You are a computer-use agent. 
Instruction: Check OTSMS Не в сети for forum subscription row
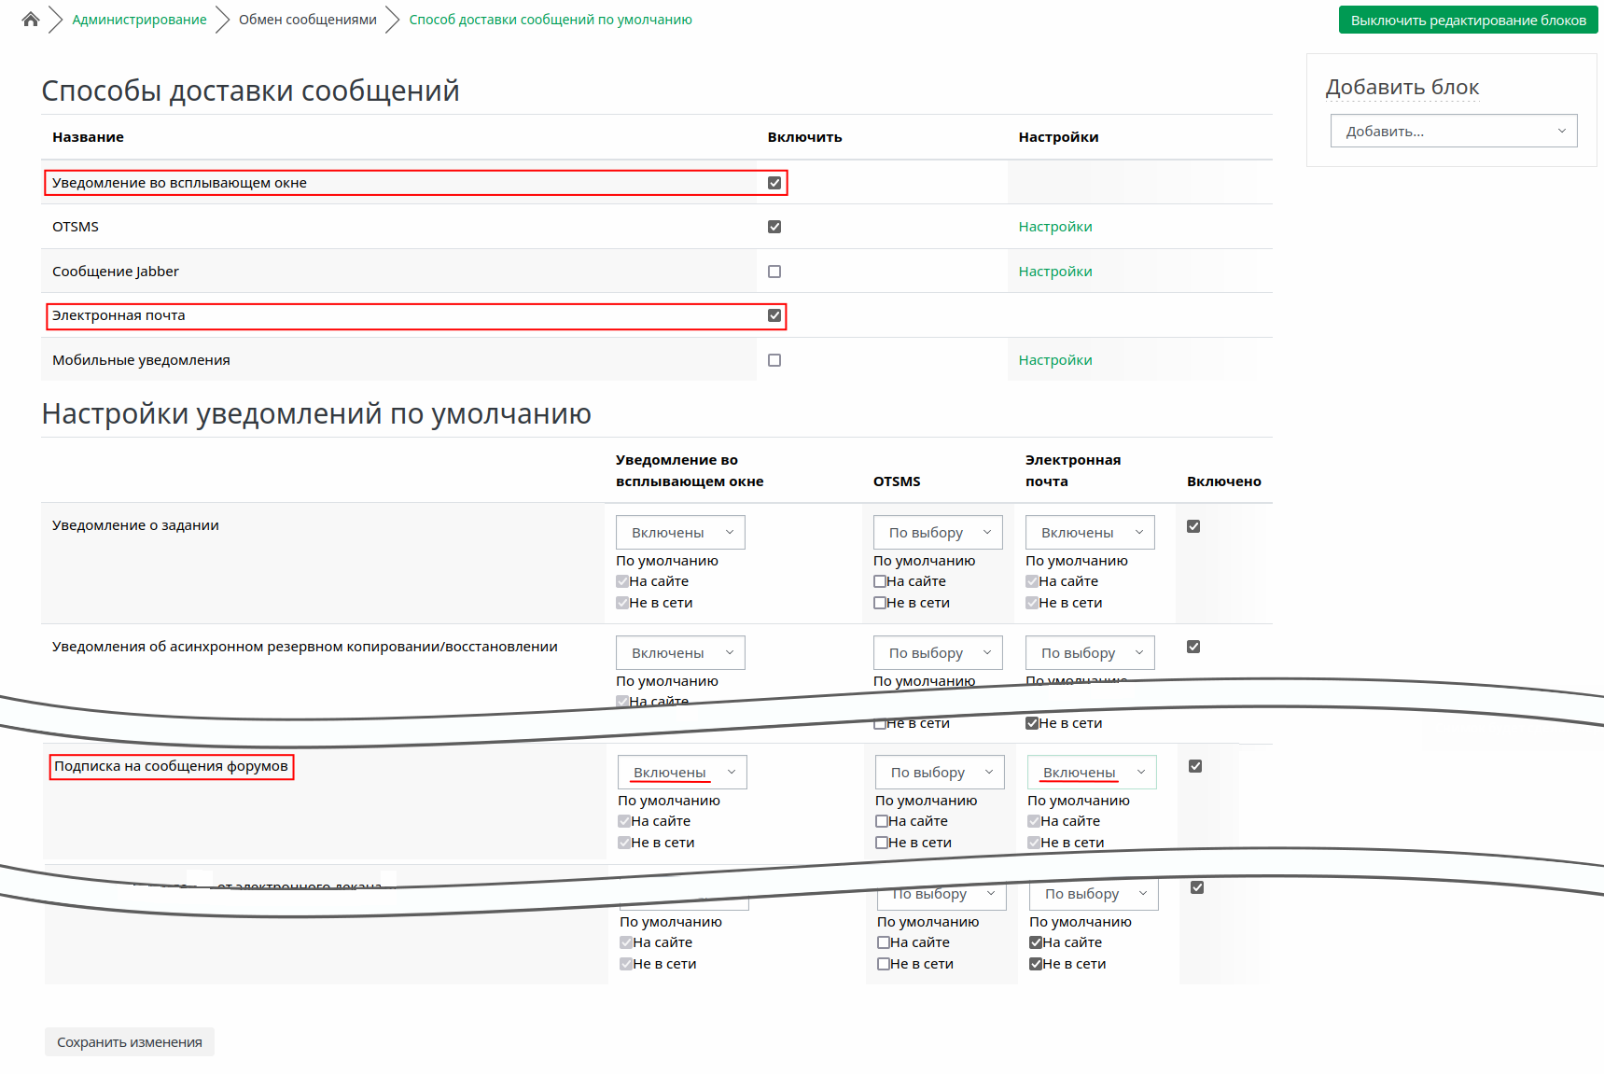[x=882, y=843]
